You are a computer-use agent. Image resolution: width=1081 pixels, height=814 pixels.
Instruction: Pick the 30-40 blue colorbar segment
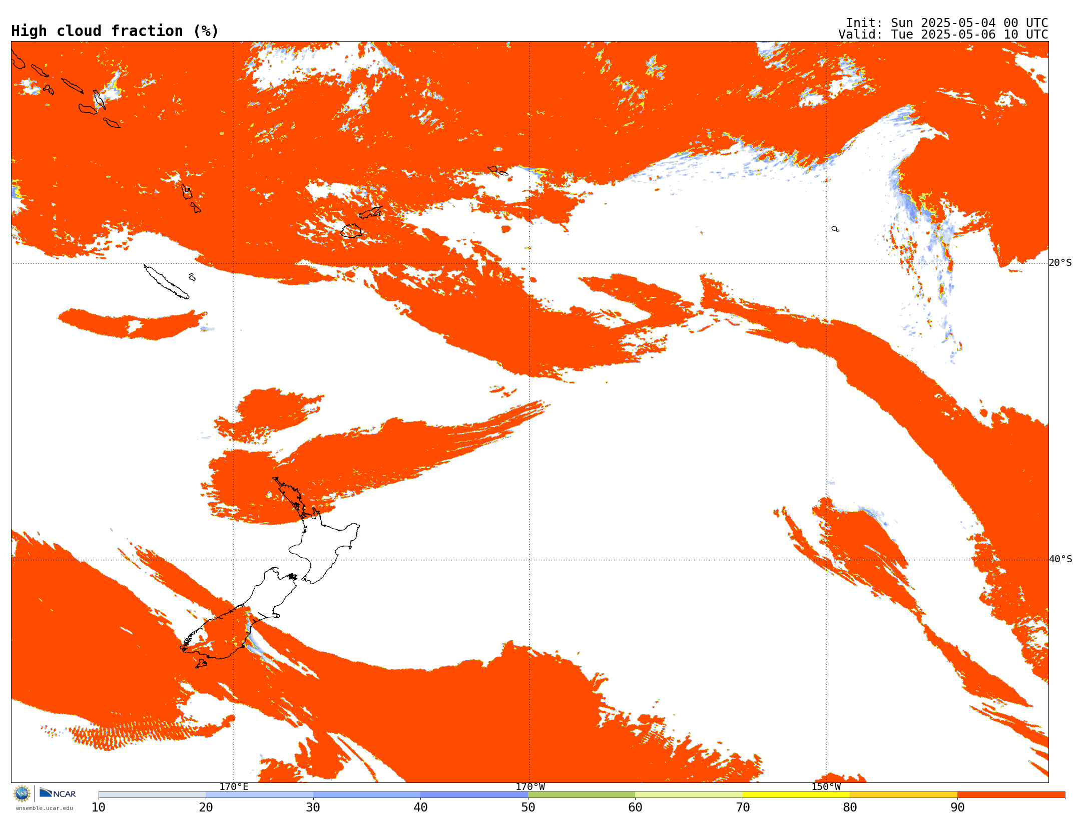pos(367,795)
